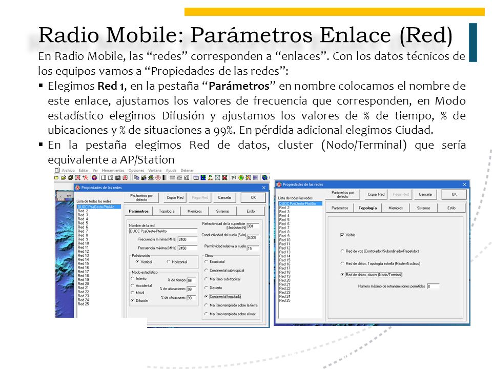This screenshot has width=492, height=369.
Task: Select Ecuatorial climate option
Action: pos(206,261)
